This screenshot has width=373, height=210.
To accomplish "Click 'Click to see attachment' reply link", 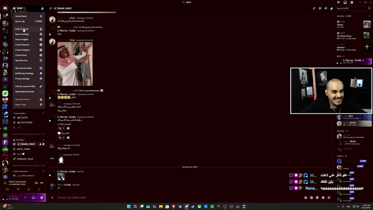I will pos(89,90).
